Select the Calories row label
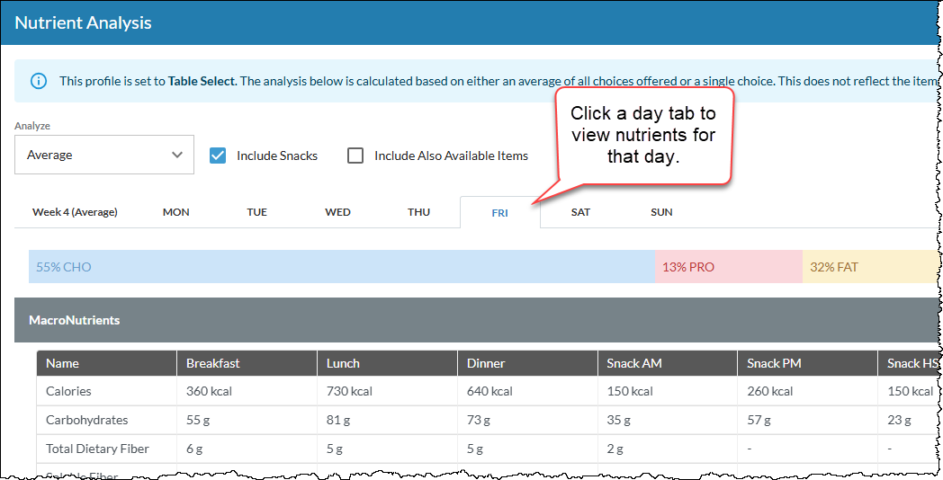Image resolution: width=943 pixels, height=480 pixels. (68, 391)
